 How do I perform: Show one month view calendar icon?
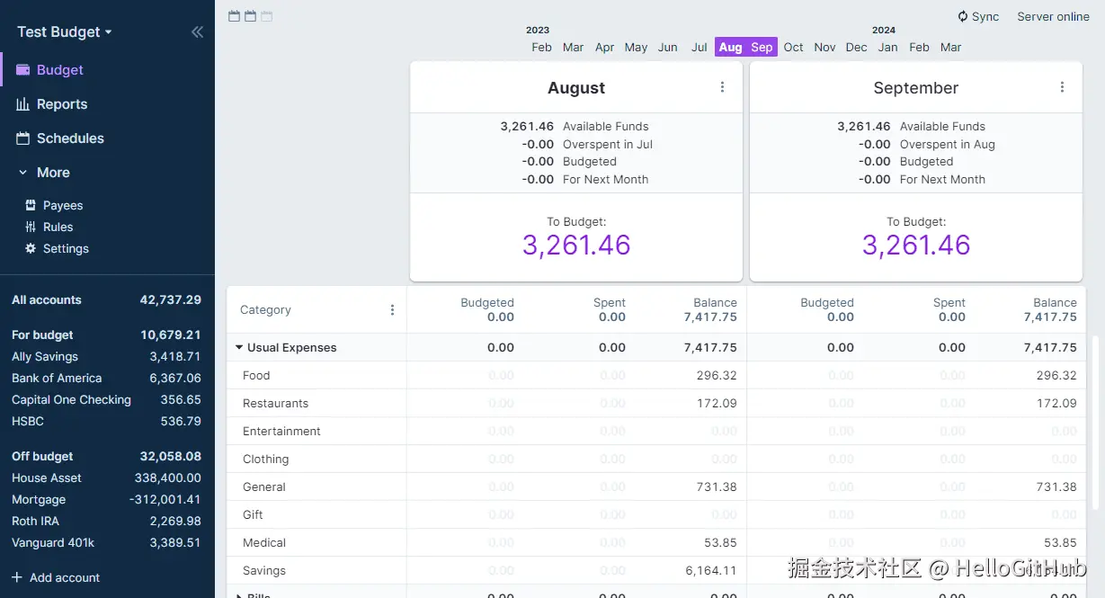click(x=234, y=16)
